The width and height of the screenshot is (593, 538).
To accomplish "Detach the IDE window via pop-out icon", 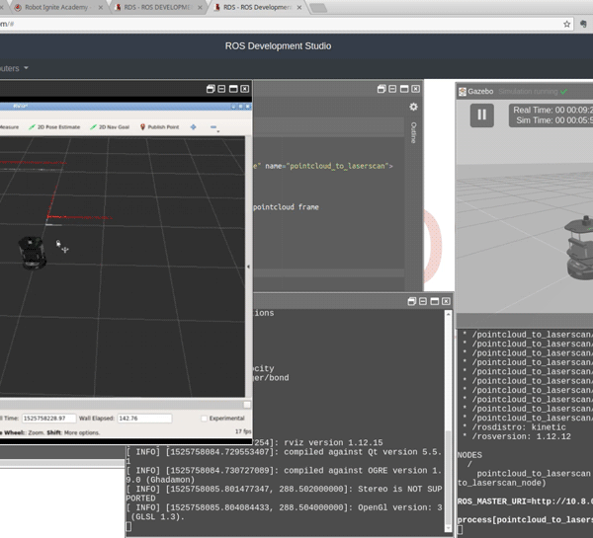I will click(381, 89).
